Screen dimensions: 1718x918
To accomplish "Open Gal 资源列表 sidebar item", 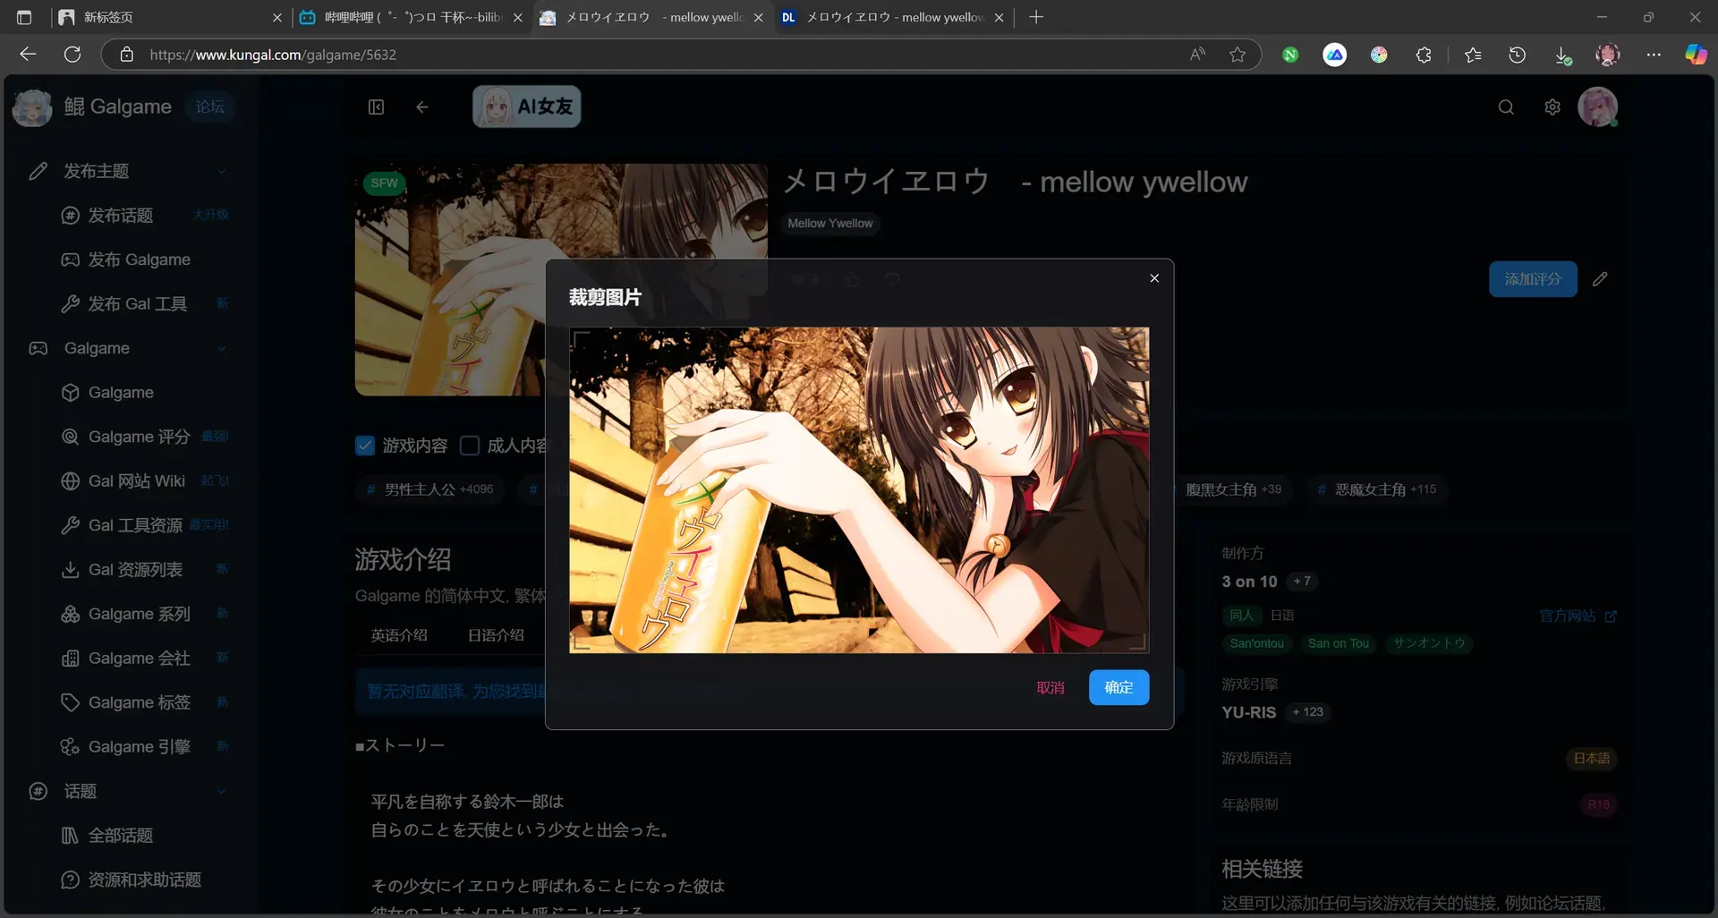I will [x=143, y=570].
